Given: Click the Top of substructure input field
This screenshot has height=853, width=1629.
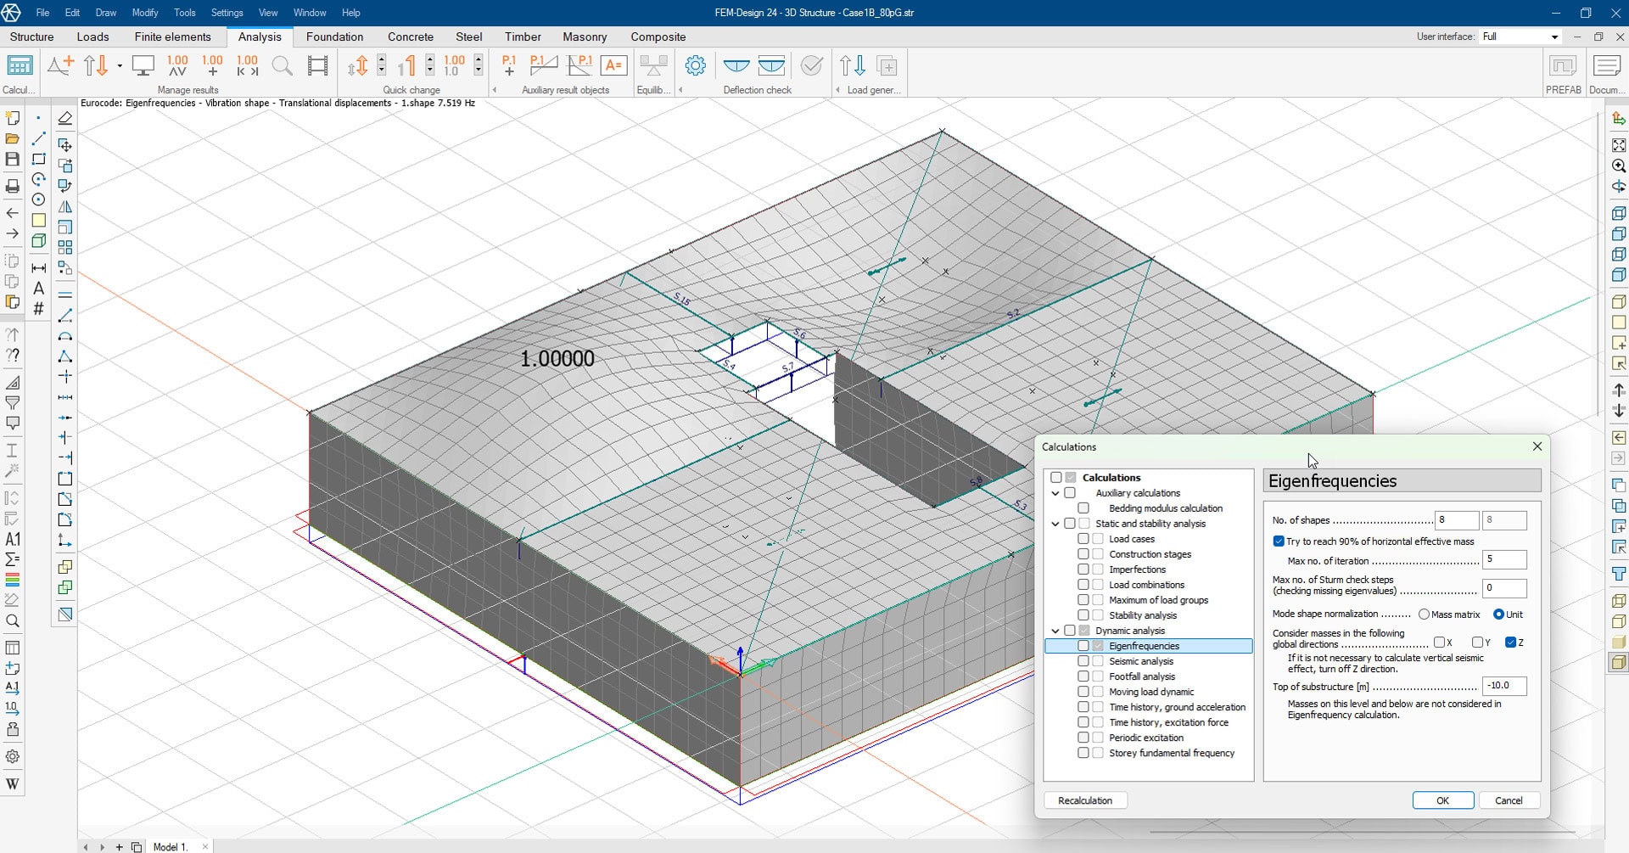Looking at the screenshot, I should point(1503,686).
